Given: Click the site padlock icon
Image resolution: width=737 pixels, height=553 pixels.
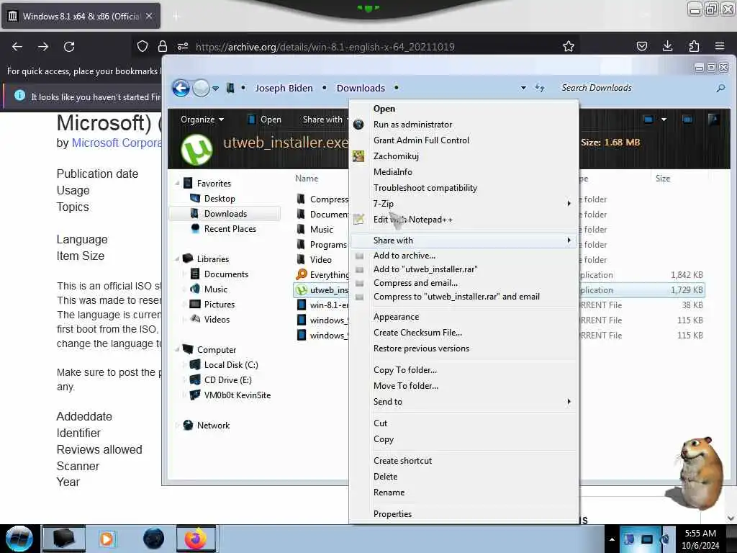Looking at the screenshot, I should (163, 46).
